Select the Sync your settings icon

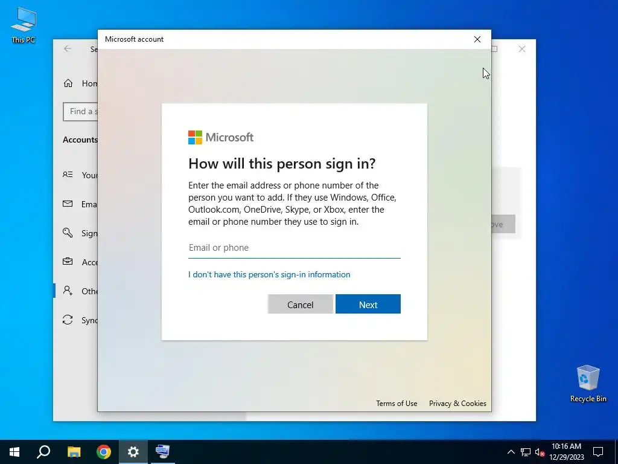(x=68, y=320)
